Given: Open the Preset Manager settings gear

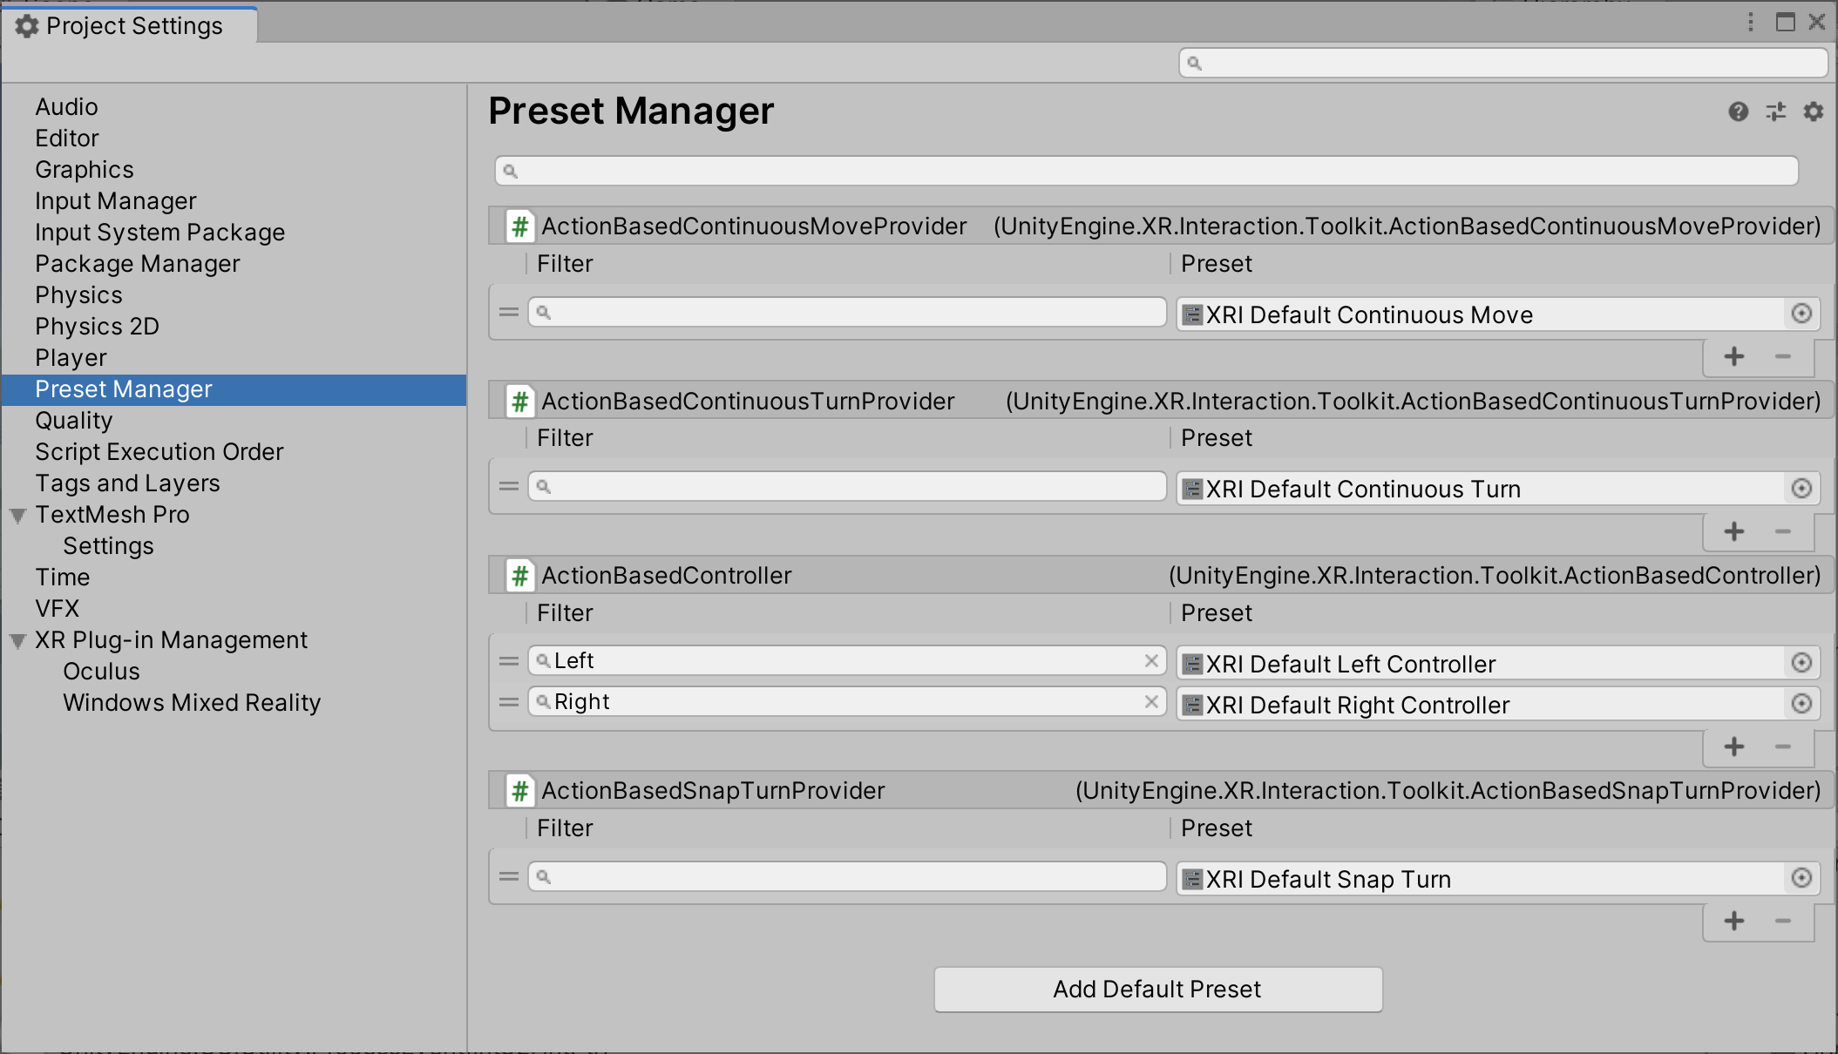Looking at the screenshot, I should [1814, 112].
